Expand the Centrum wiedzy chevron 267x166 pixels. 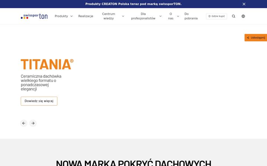(123, 16)
